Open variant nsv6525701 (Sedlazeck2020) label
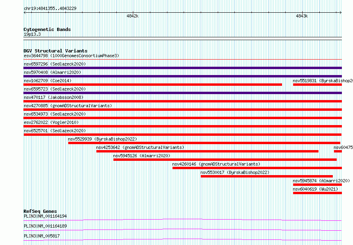 (55, 131)
